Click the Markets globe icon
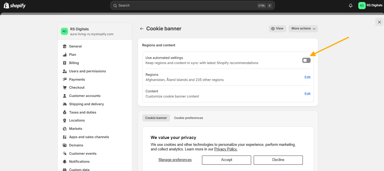This screenshot has height=171, width=384. 65,129
